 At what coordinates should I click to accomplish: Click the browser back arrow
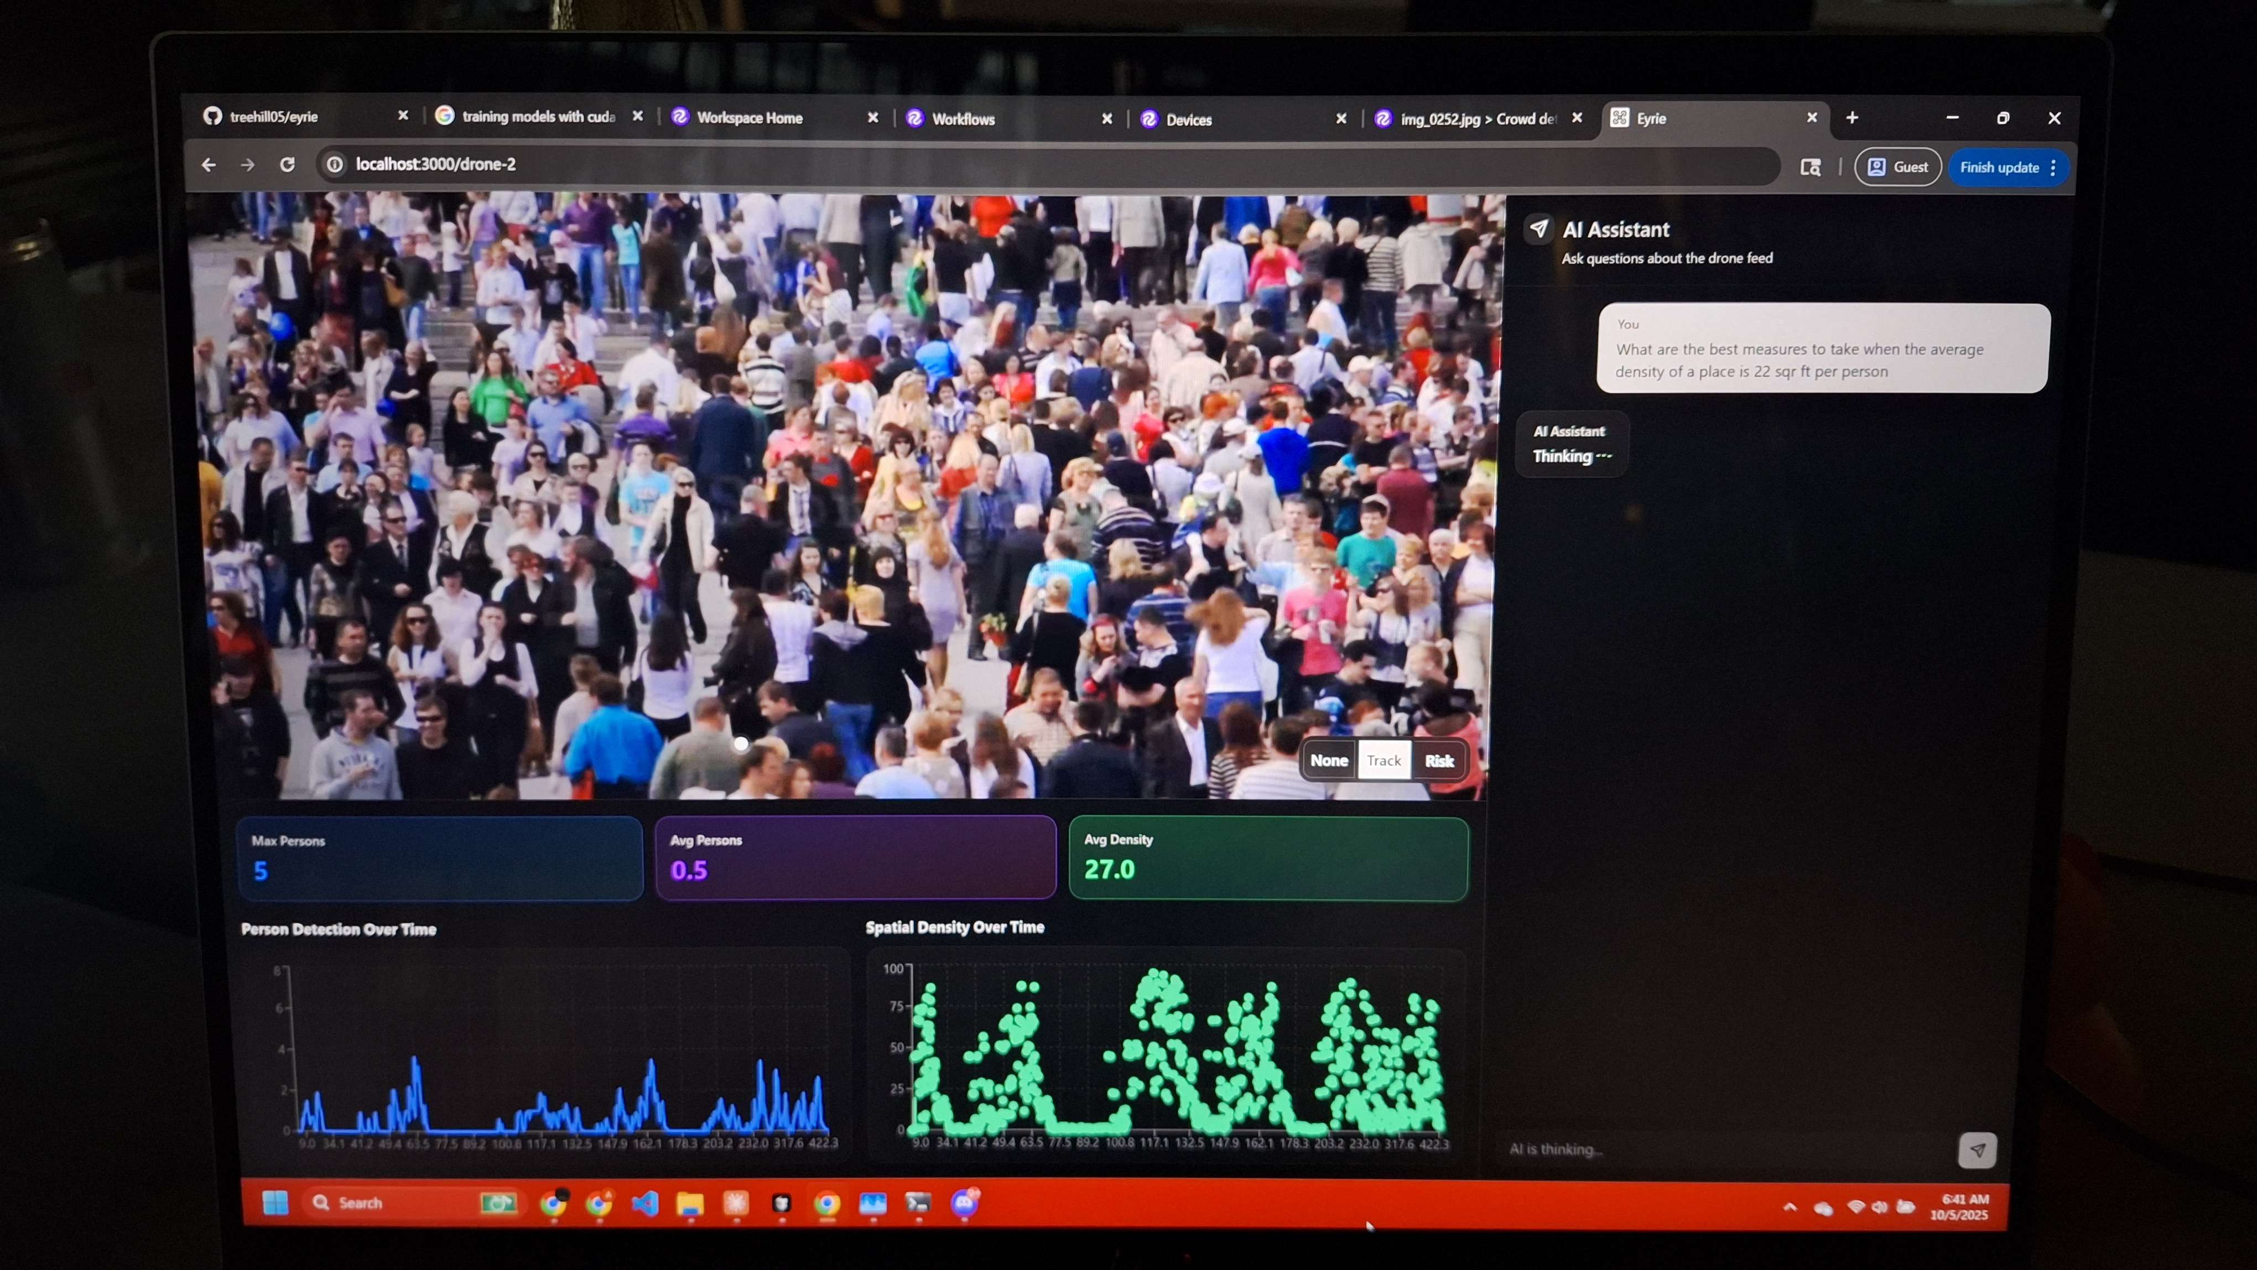(x=209, y=165)
